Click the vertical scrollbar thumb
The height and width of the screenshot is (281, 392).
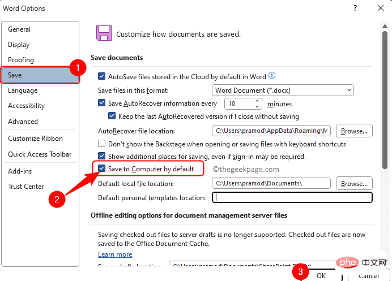coord(385,100)
